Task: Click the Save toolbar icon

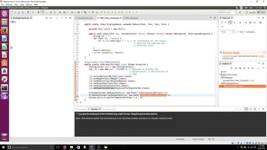Action: [19, 12]
